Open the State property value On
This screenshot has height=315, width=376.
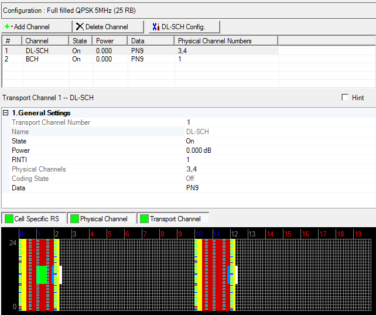point(190,141)
